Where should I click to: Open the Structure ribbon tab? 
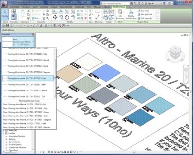[26, 7]
